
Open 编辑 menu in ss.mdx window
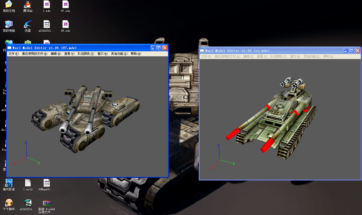click(x=249, y=57)
